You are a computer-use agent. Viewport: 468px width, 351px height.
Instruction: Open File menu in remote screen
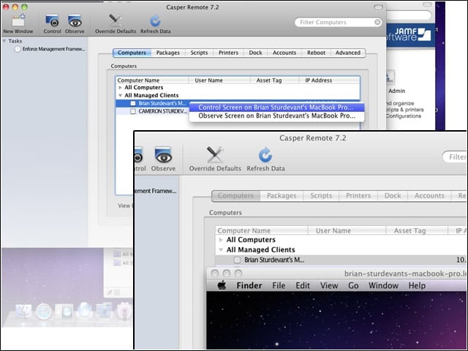pos(279,286)
